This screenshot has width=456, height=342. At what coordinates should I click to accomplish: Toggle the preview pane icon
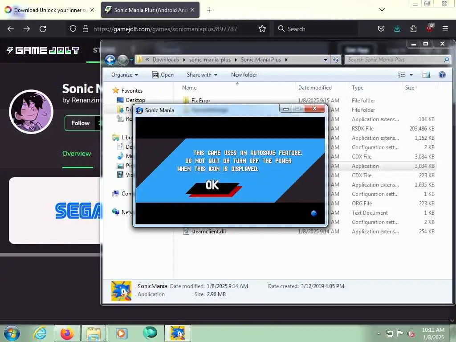pyautogui.click(x=426, y=75)
